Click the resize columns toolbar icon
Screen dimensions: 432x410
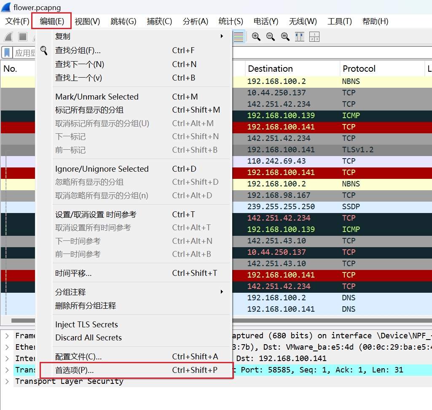click(x=300, y=37)
